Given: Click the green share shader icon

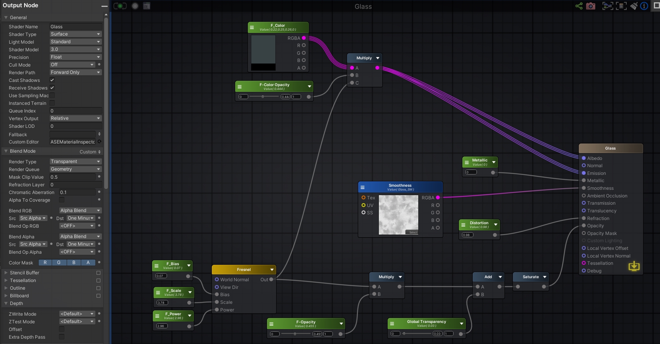Looking at the screenshot, I should pos(579,6).
